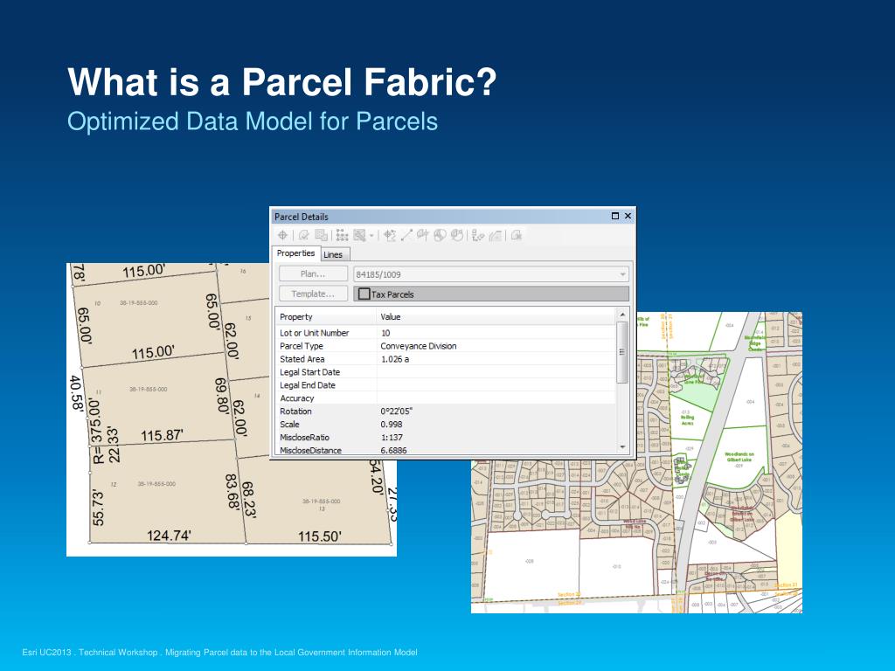Click the overlapping squares icon in Parcel Details toolbar
The image size is (895, 671).
coord(322,235)
